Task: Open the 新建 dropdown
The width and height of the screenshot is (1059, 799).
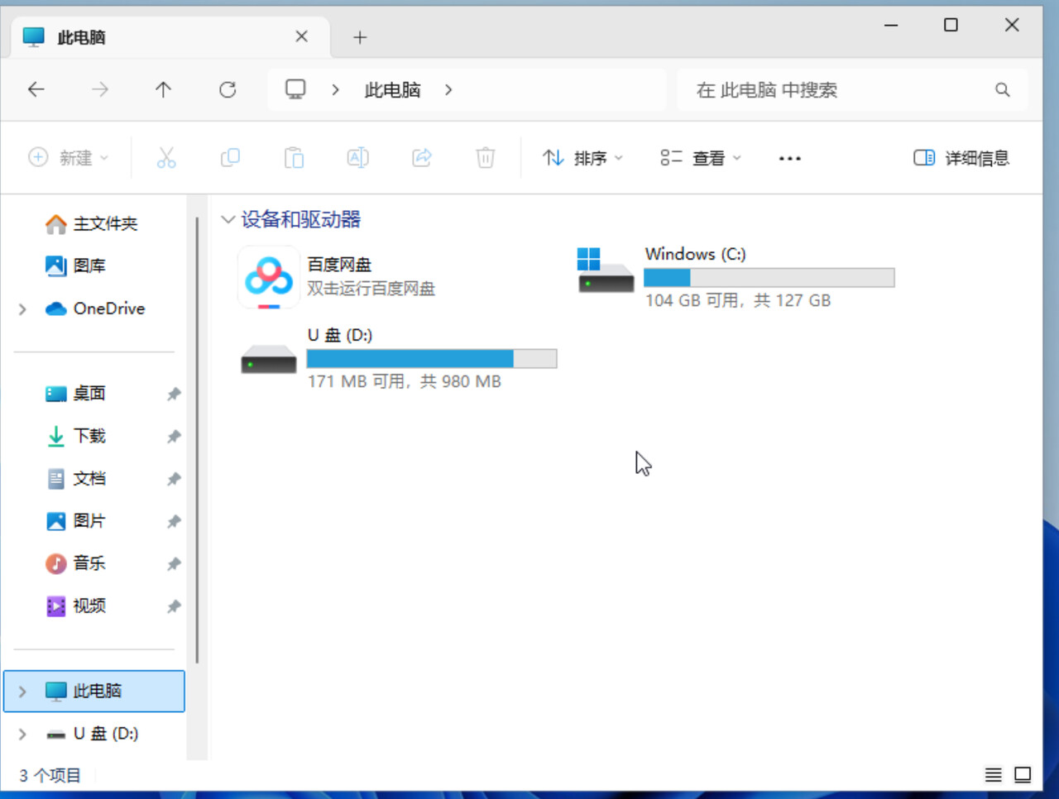Action: [69, 158]
